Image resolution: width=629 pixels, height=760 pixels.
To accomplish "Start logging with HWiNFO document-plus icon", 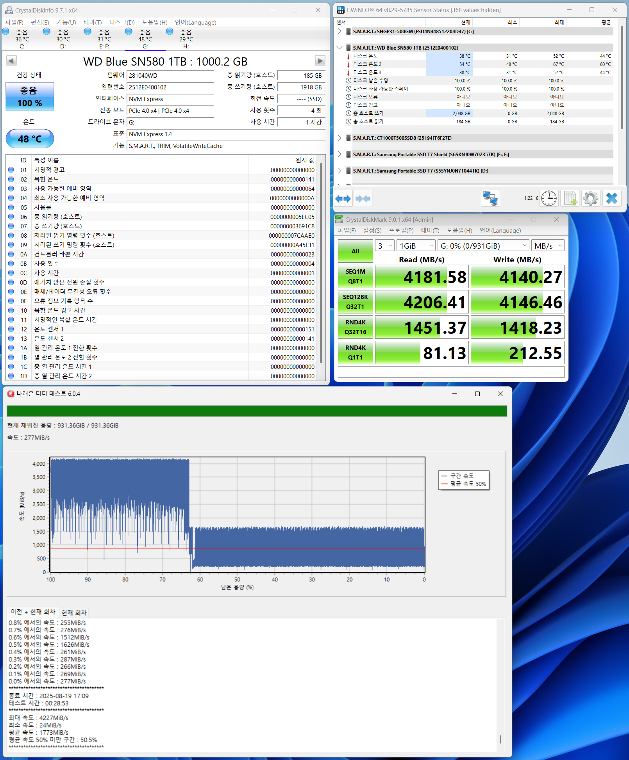I will (x=570, y=199).
